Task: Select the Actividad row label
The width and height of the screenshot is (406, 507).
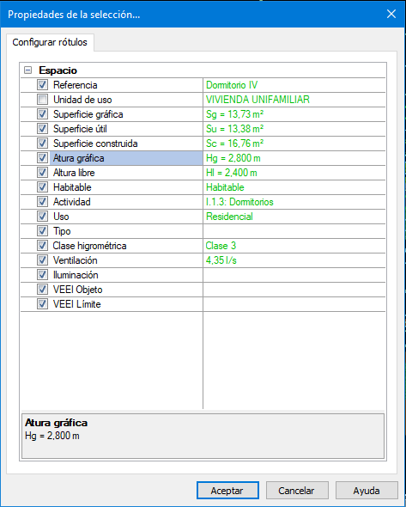Action: 72,202
